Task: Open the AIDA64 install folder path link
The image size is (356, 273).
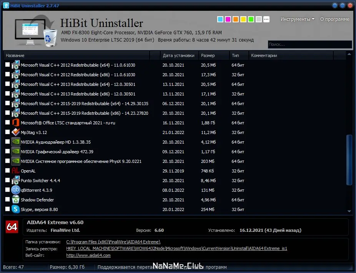Action: click(x=113, y=242)
